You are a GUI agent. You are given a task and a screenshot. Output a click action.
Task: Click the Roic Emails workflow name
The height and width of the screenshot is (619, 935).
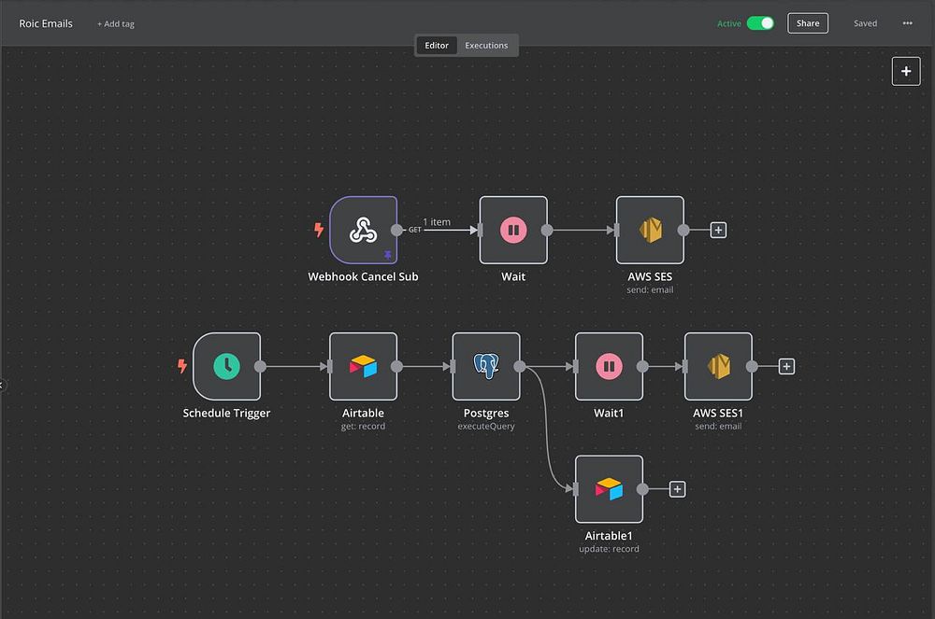click(46, 23)
